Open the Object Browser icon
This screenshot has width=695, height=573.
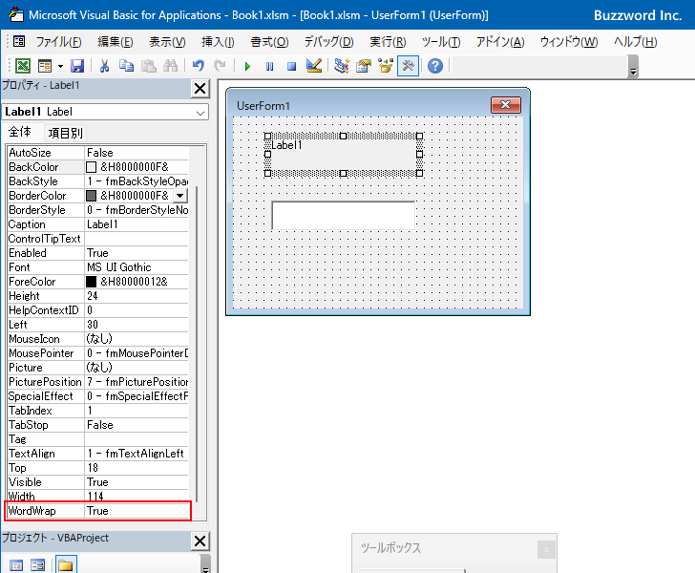[x=386, y=66]
